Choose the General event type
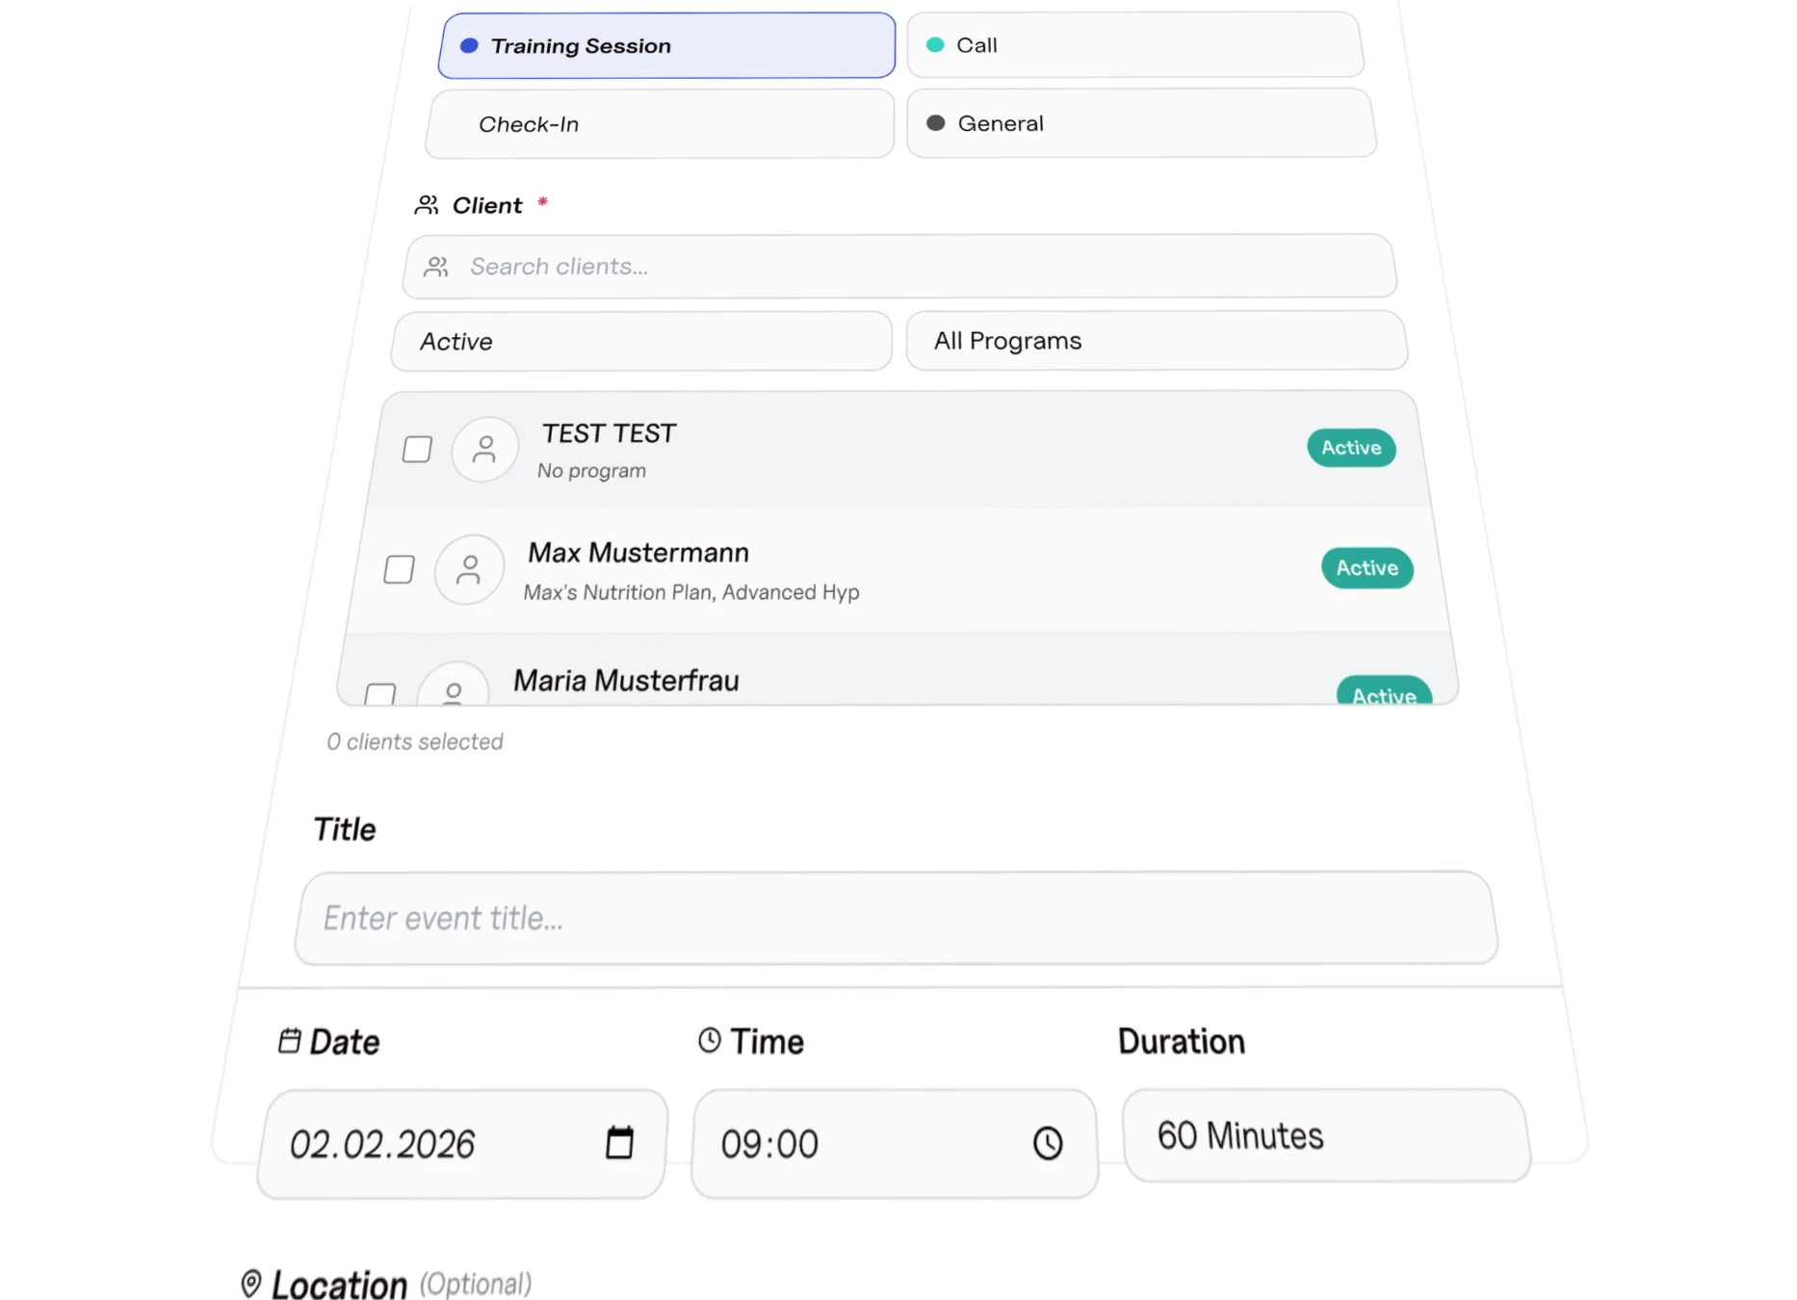Screen dimensions: 1797x1300 pyautogui.click(x=1140, y=123)
